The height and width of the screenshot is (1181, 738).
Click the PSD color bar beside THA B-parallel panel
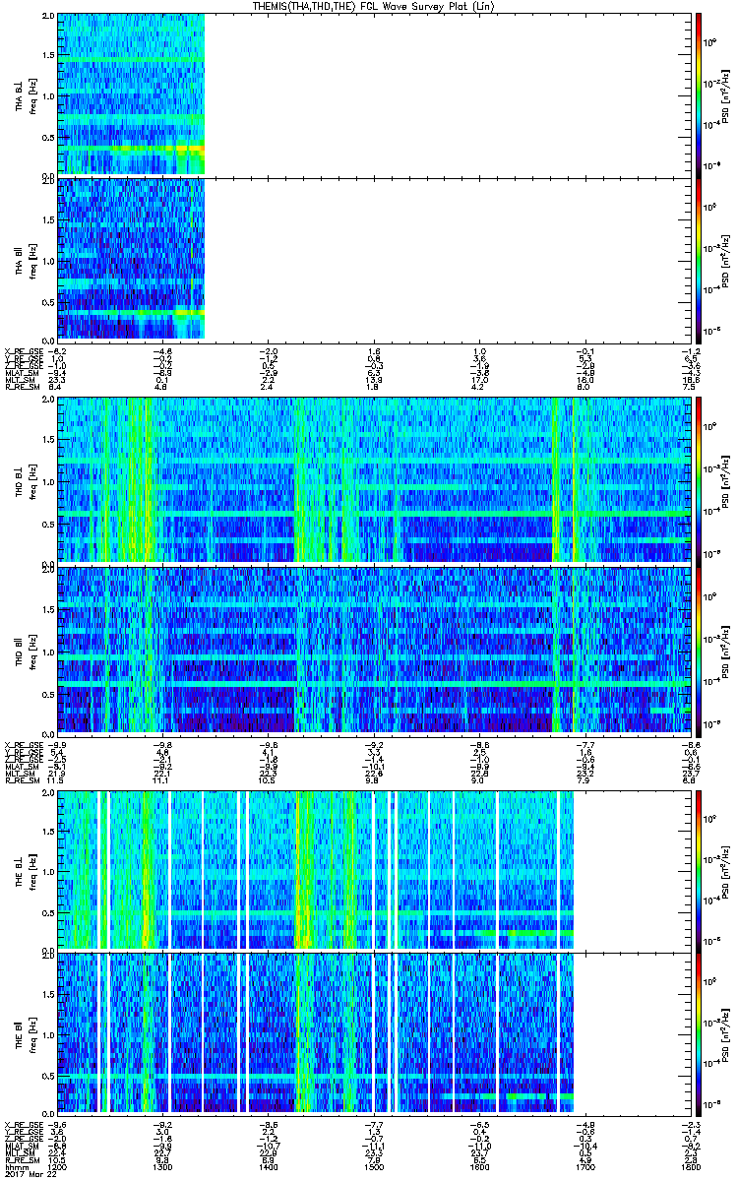(x=698, y=260)
